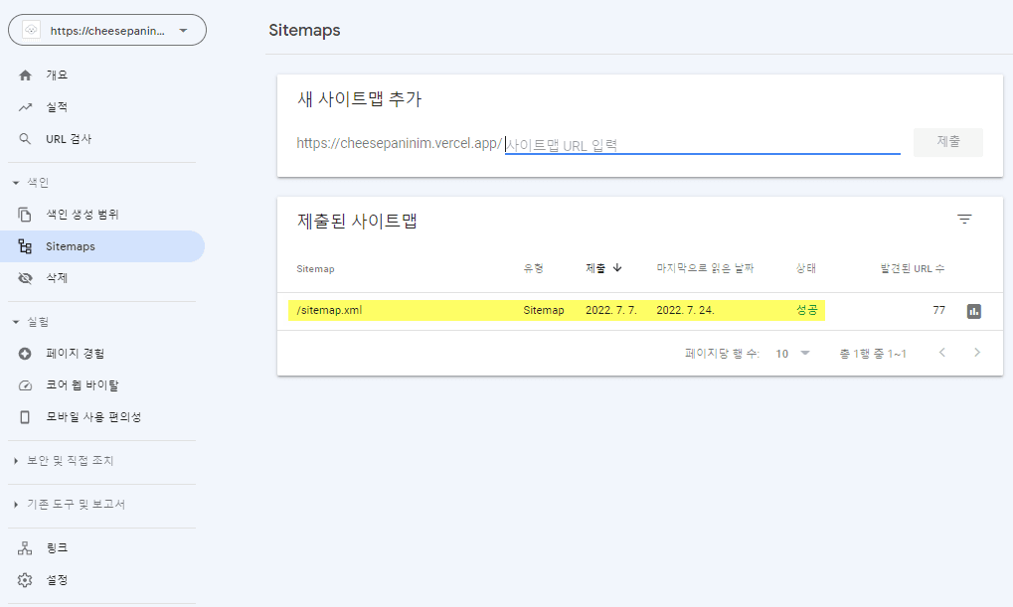Open 실적 performance trend icon
Image resolution: width=1013 pixels, height=607 pixels.
[26, 107]
